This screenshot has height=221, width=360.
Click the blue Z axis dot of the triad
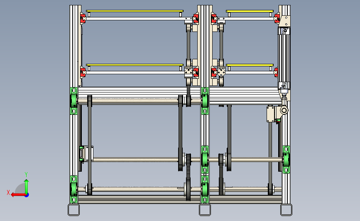tap(27, 195)
